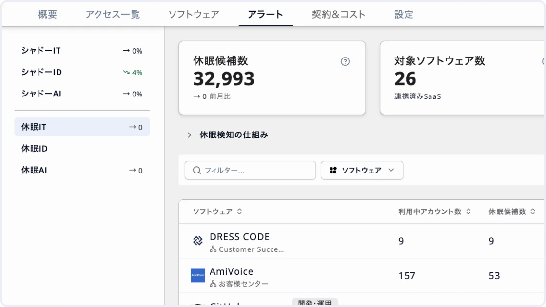Click the search magnifier icon in filter box
The image size is (546, 307).
197,170
